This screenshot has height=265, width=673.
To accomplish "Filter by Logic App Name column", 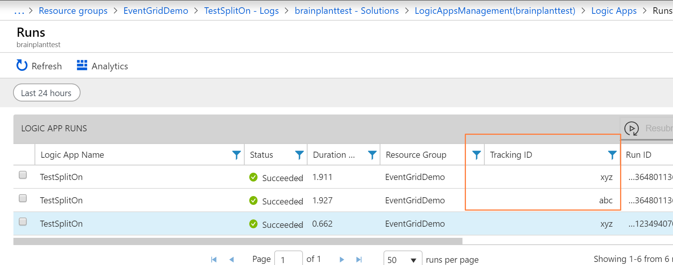I will click(x=237, y=155).
